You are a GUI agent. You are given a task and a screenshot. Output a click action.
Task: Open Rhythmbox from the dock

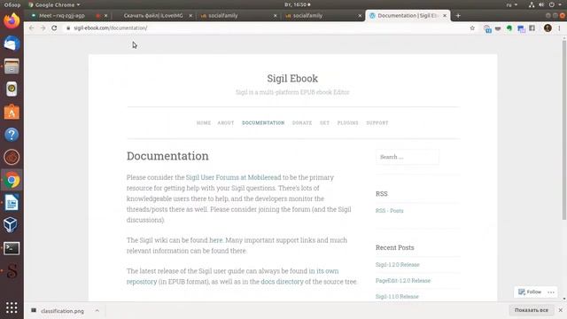12,89
